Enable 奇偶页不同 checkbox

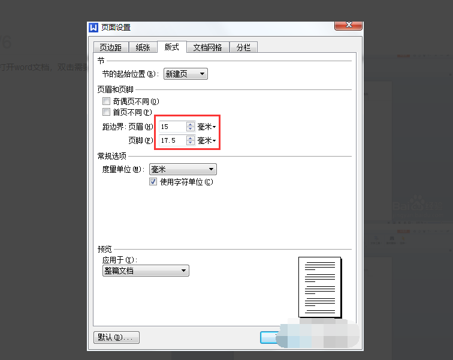click(x=106, y=101)
